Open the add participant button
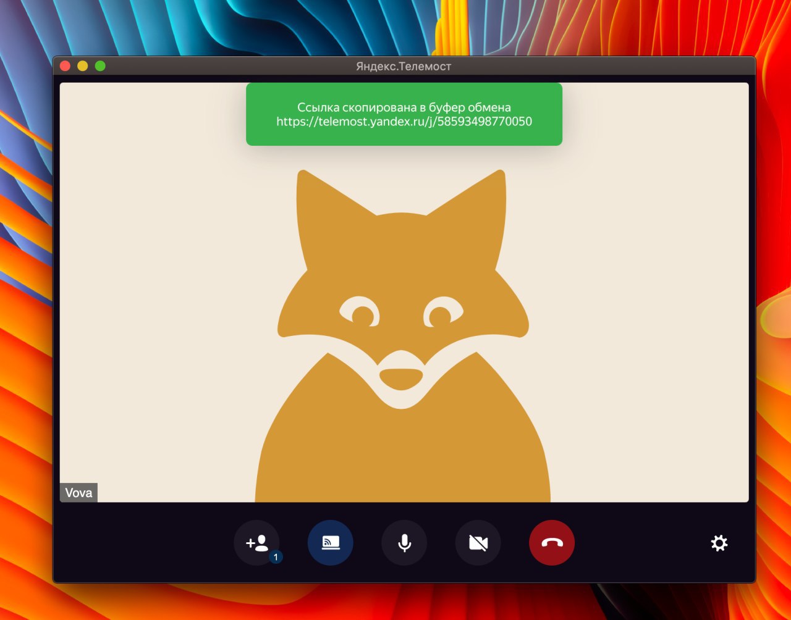Viewport: 791px width, 620px height. pos(256,543)
